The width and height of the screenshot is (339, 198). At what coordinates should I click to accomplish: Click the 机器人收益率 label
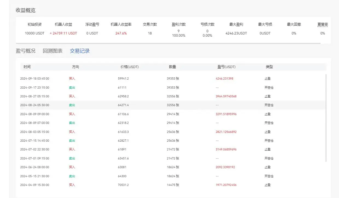(x=121, y=24)
